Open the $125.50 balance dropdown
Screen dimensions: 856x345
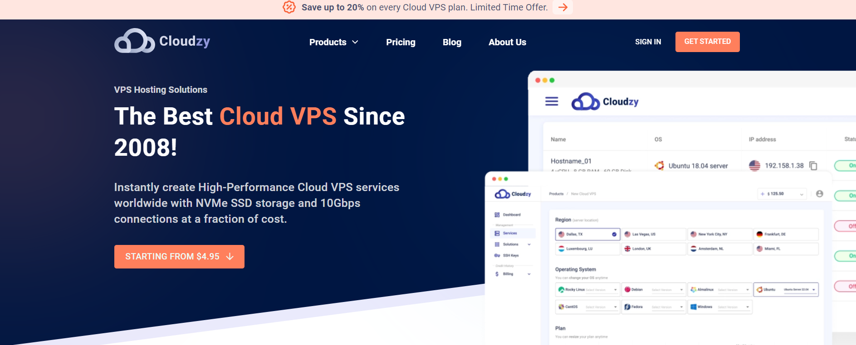point(801,194)
